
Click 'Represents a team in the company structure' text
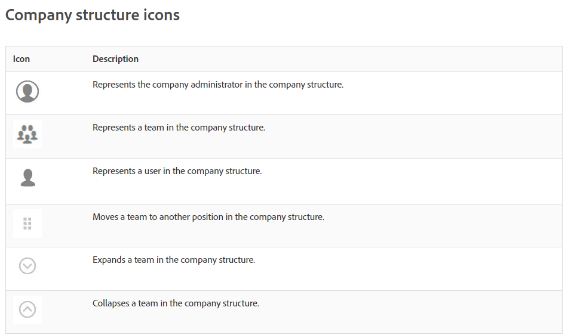[179, 128]
